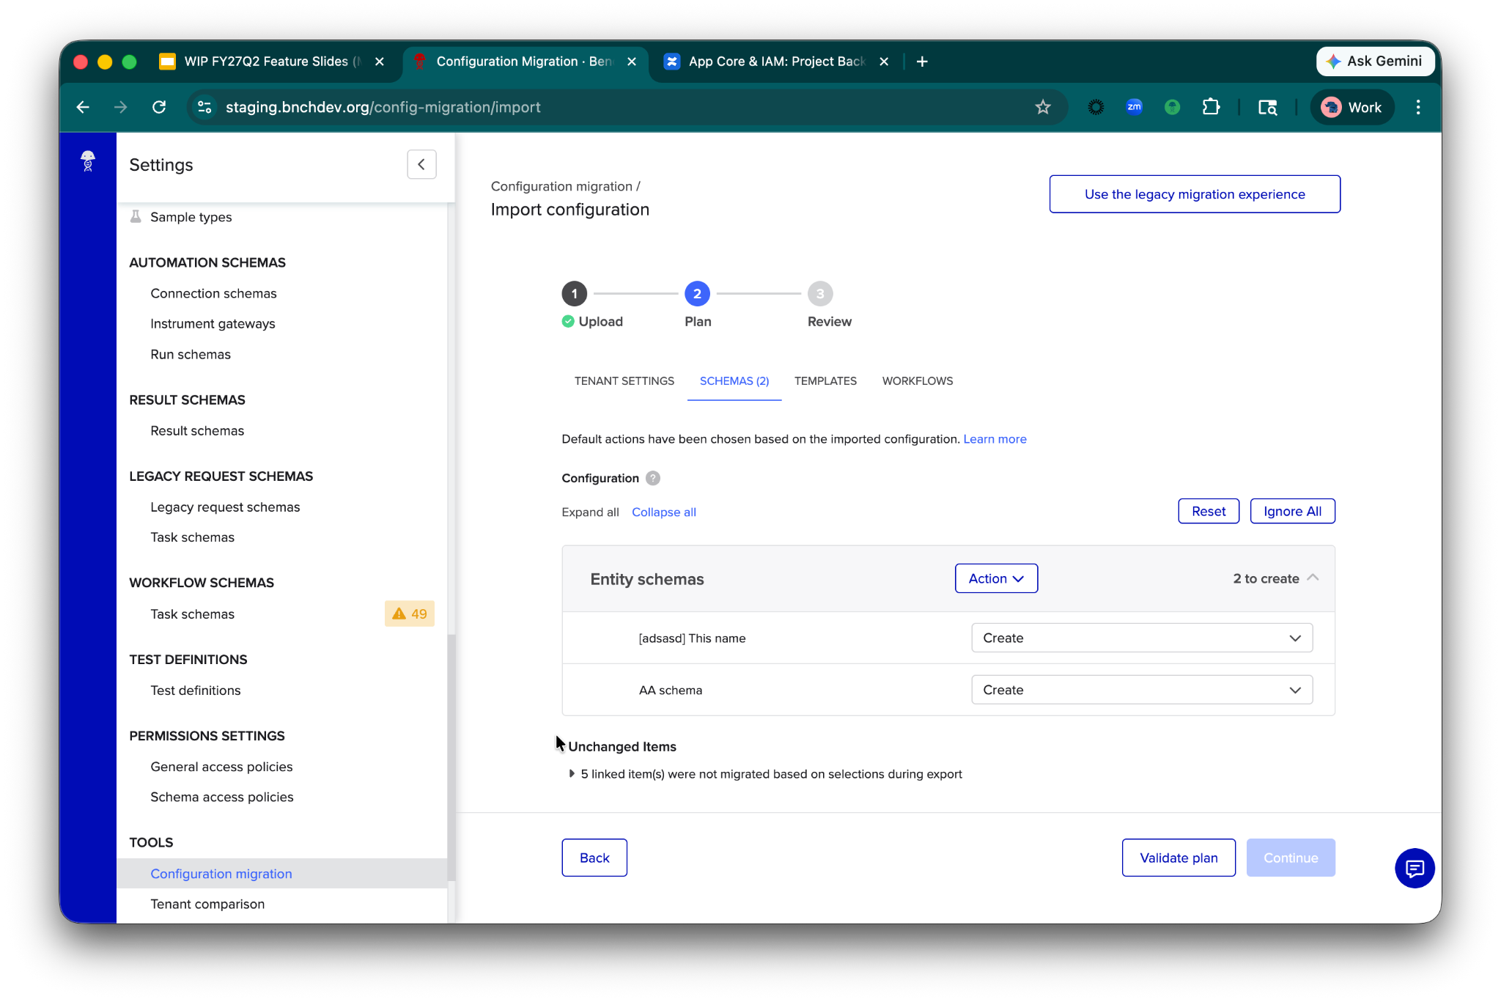Click the tab search icon in toolbar
The image size is (1501, 1002).
pyautogui.click(x=1267, y=107)
